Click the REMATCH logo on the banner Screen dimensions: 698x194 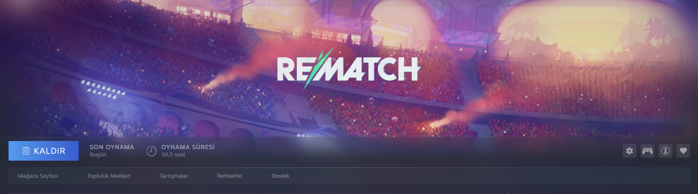[x=349, y=68]
